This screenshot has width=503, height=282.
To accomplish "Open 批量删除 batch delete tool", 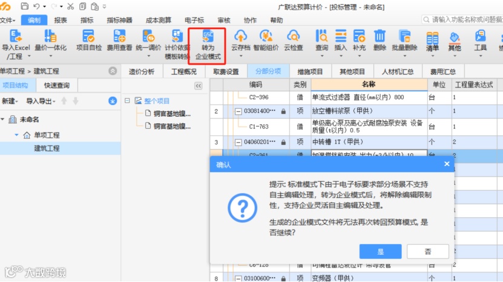I will pyautogui.click(x=404, y=43).
